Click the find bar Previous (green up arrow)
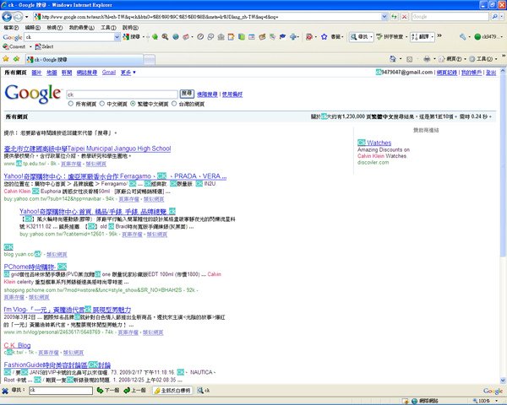 (134, 391)
